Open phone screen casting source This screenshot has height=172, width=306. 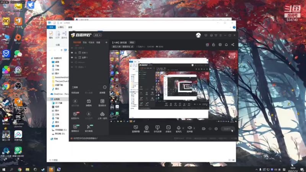[158, 129]
